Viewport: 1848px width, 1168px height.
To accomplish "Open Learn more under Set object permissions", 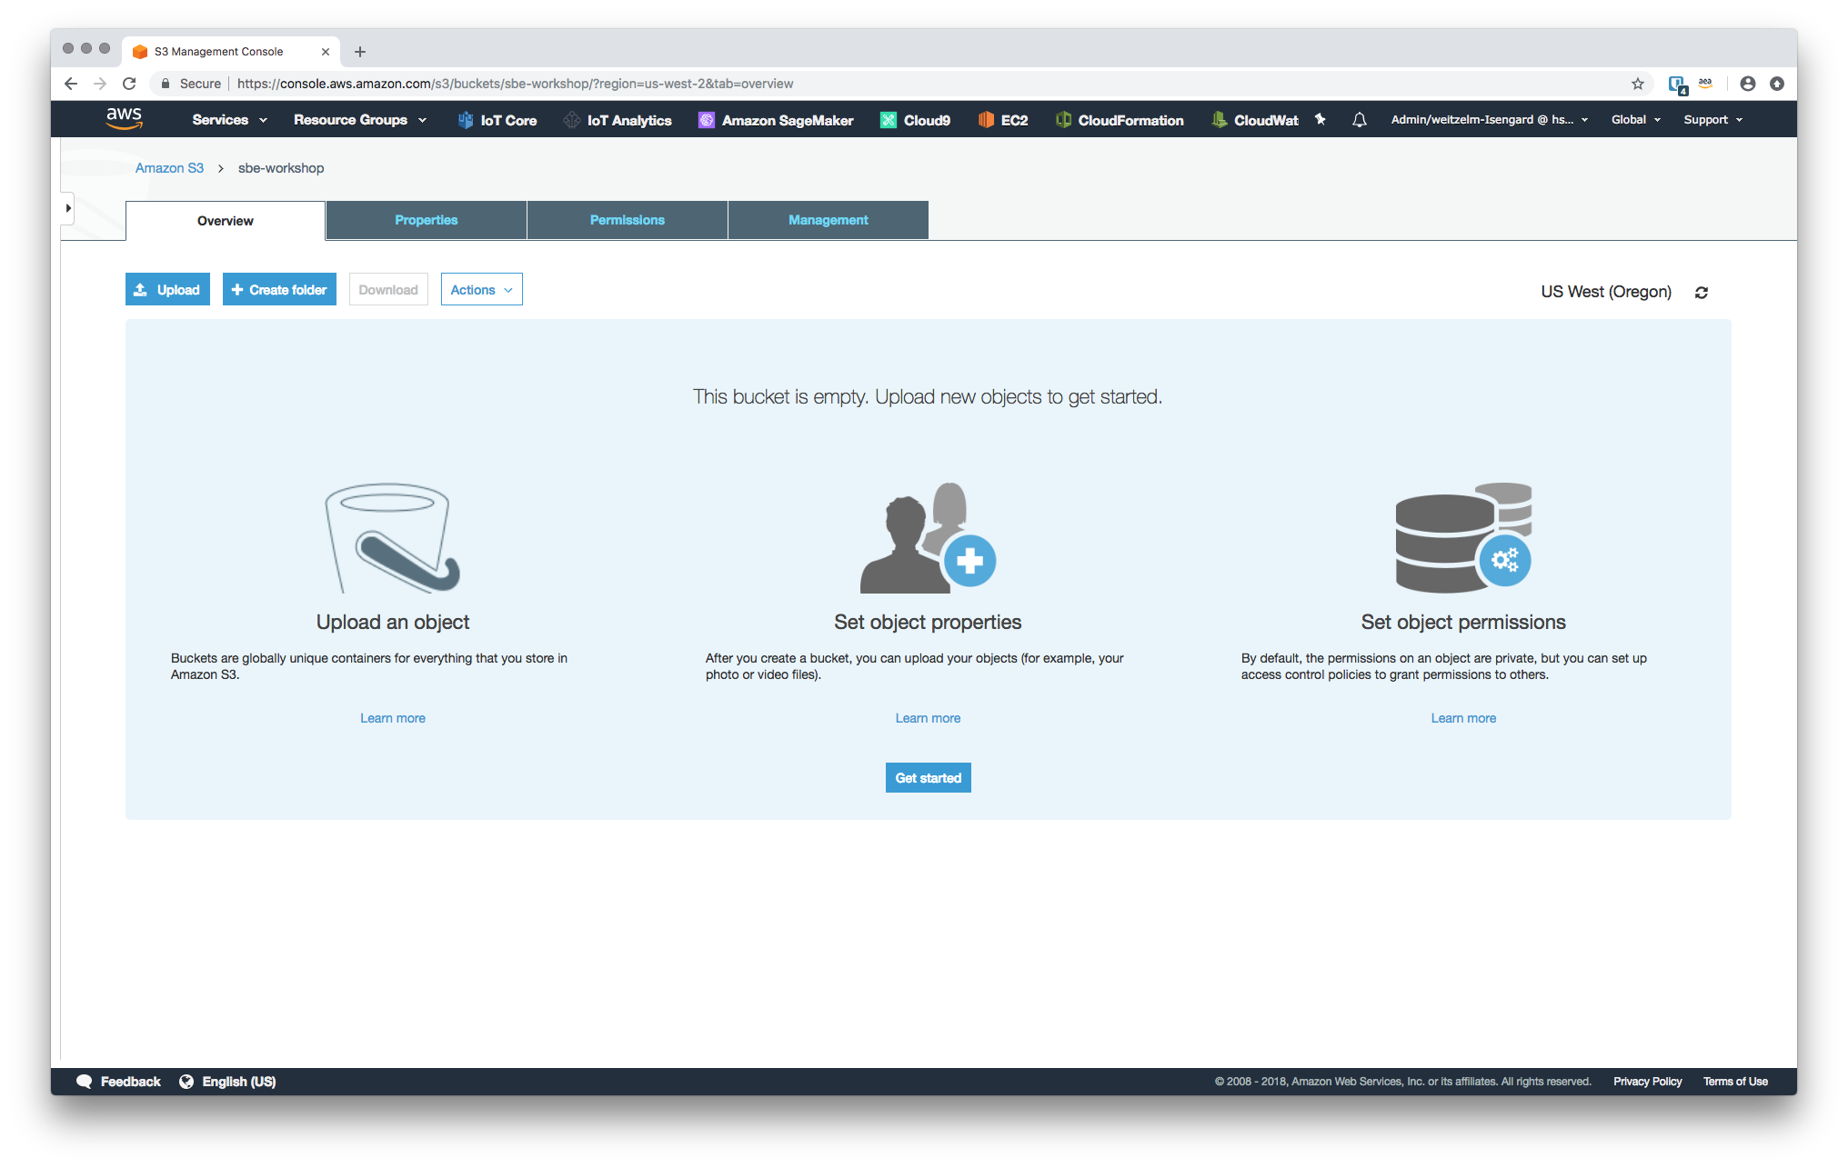I will pos(1463,718).
